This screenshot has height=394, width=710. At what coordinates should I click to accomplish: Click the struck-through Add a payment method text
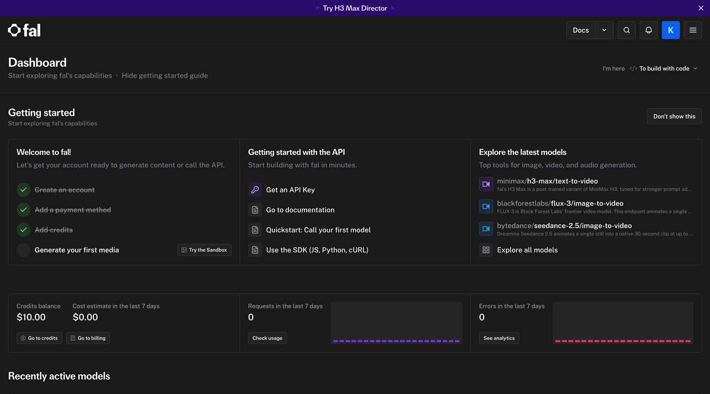point(73,210)
